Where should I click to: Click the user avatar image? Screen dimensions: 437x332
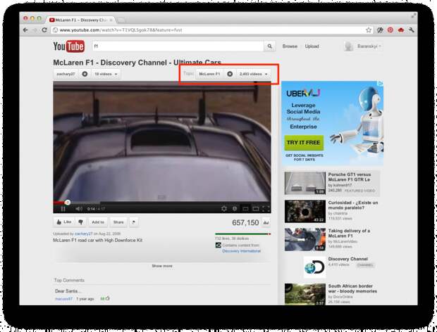349,46
